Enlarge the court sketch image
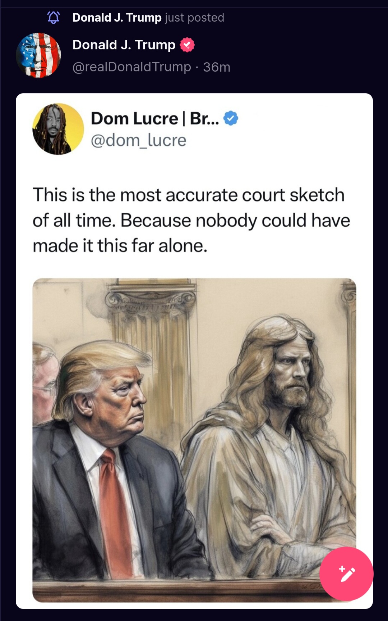 pyautogui.click(x=194, y=440)
